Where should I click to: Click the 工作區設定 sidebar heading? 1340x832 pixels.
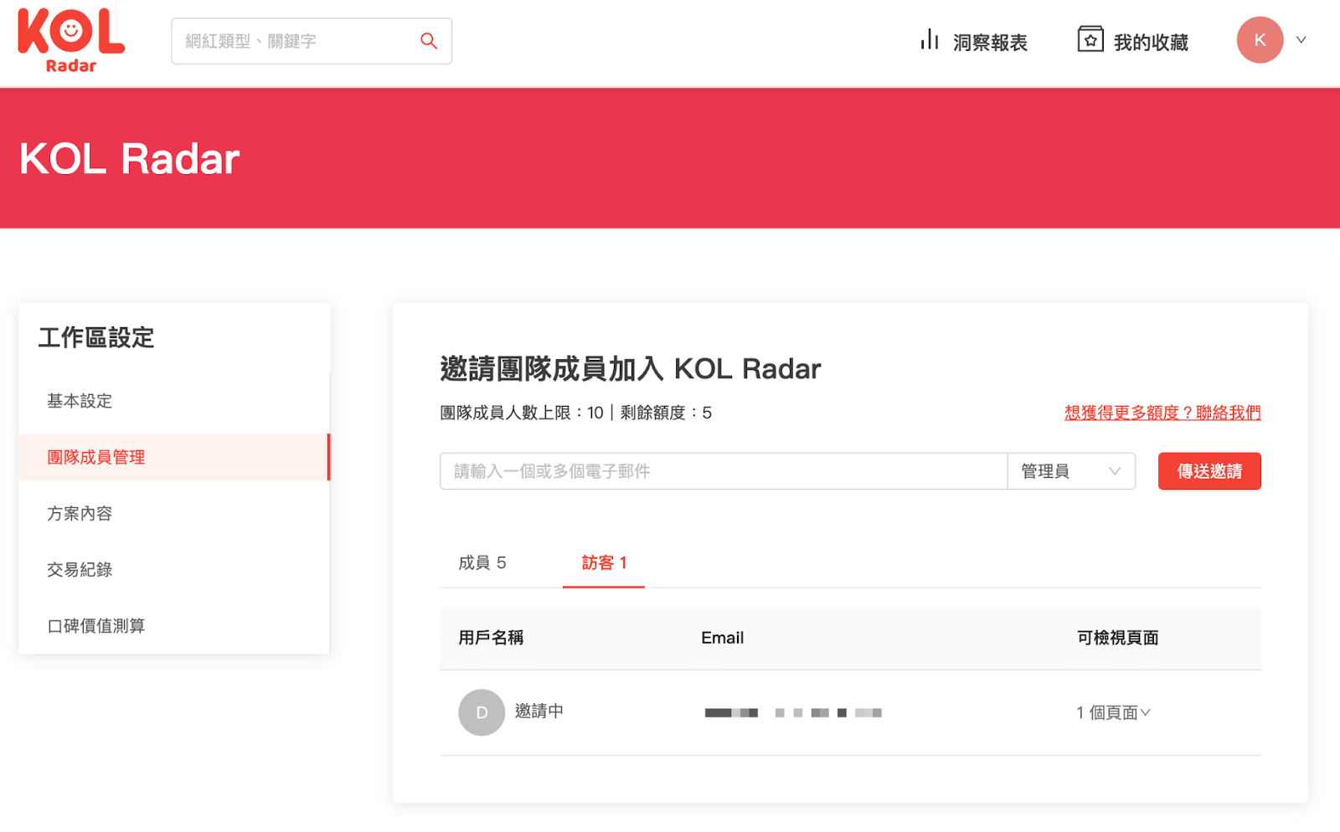pos(96,337)
